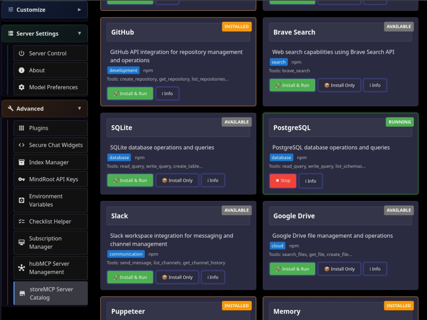
Task: Click Install Only for Slack
Action: pos(177,277)
